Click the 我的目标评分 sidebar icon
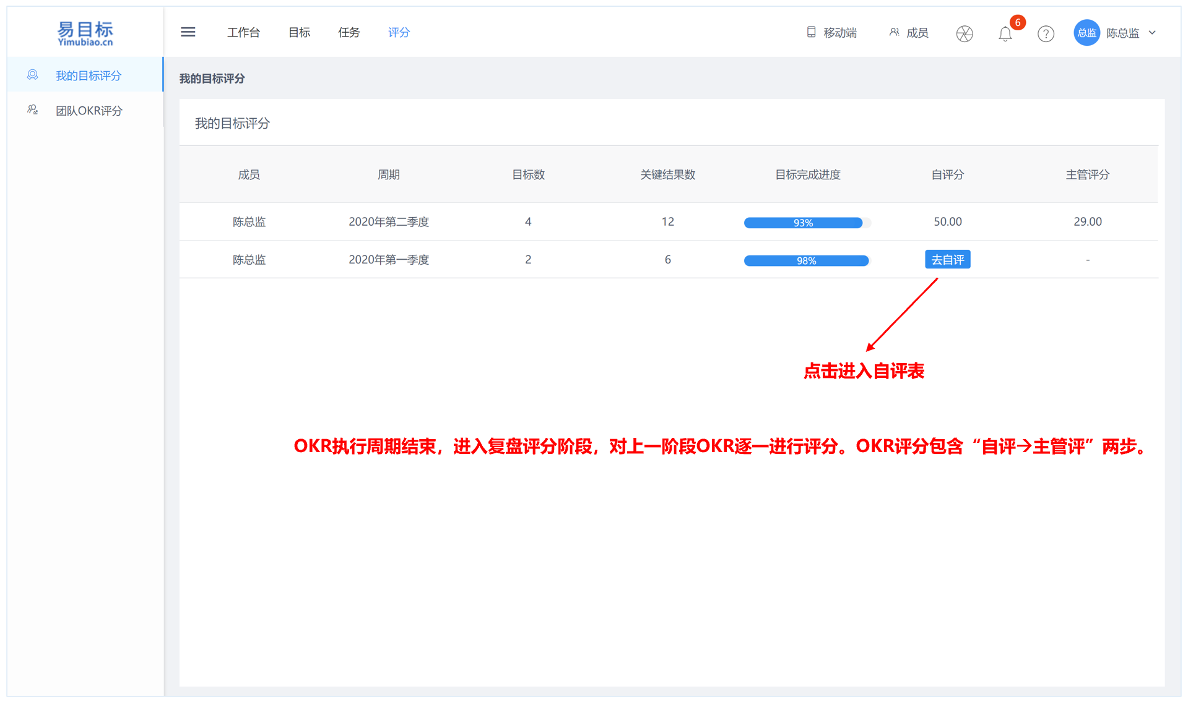 33,75
